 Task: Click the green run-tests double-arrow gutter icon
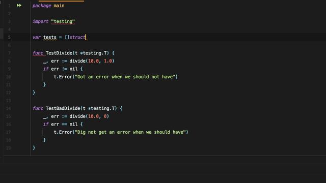tap(19, 6)
